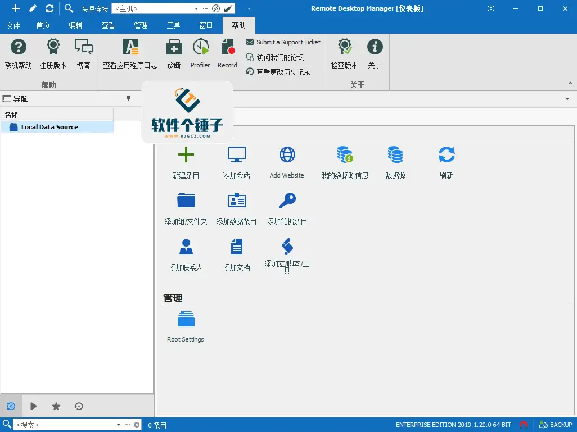Viewport: 577px width, 432px height.
Task: Switch to the 窗口 ribbon tab
Action: coord(206,25)
